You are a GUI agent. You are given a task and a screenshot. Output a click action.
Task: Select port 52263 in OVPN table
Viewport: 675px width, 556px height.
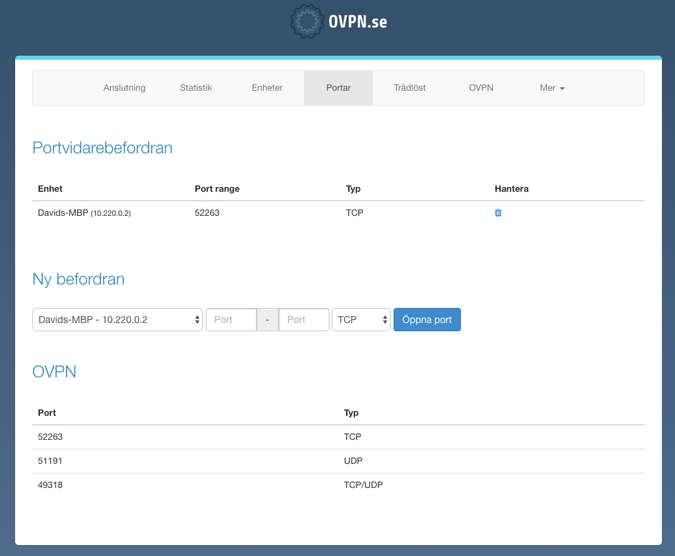tap(50, 437)
